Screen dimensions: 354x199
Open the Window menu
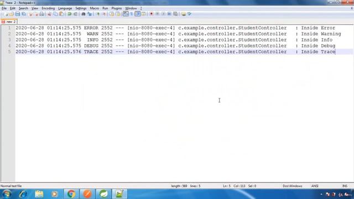click(x=131, y=8)
